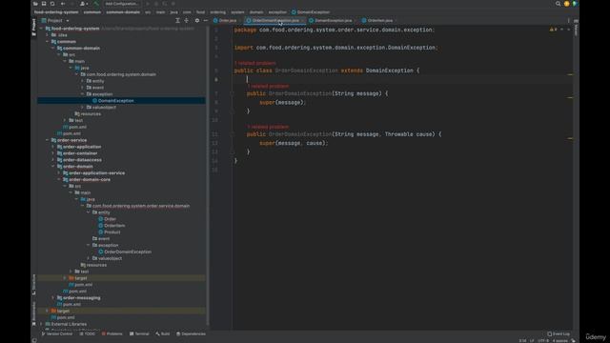Select the Order class in tree
This screenshot has height=343, width=610.
click(x=111, y=219)
